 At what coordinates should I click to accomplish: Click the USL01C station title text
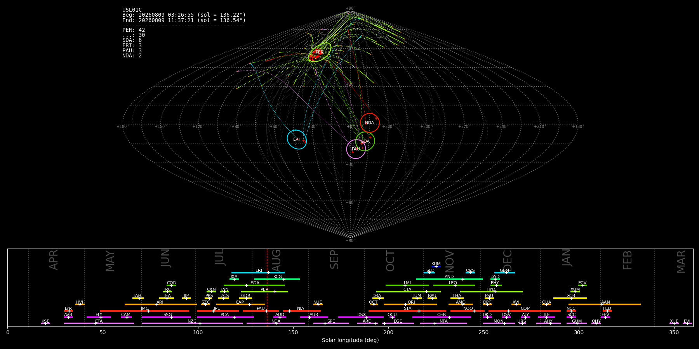(x=132, y=10)
